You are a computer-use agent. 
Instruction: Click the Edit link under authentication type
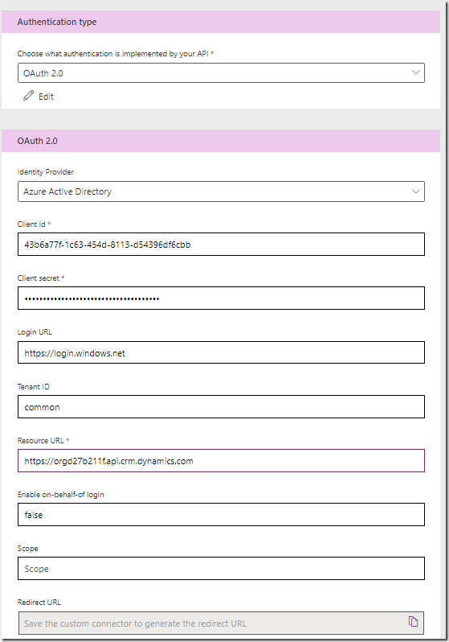(x=46, y=97)
